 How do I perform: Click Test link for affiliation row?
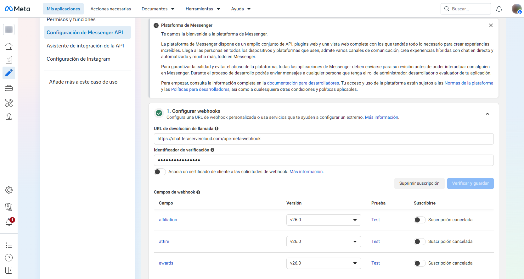(x=375, y=220)
